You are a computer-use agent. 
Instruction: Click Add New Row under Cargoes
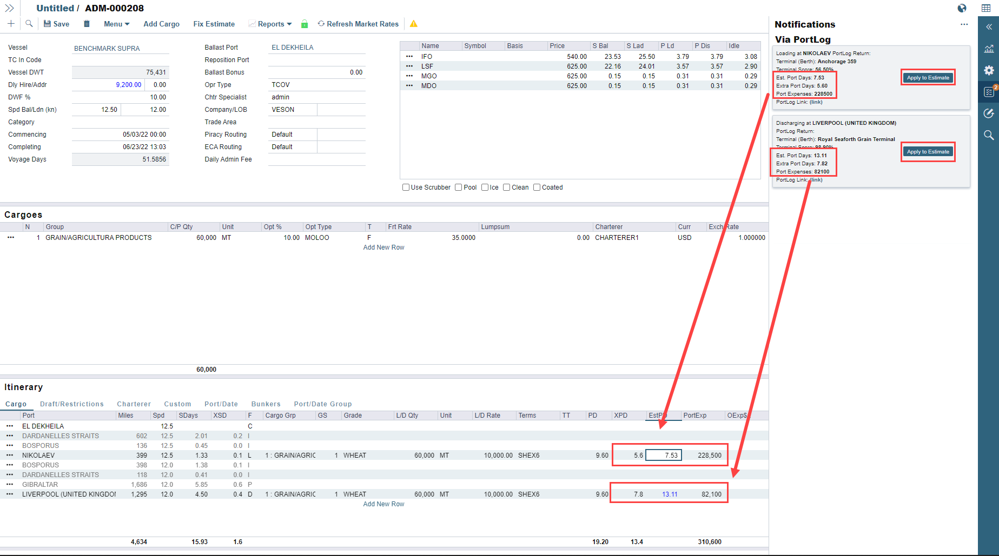pos(383,247)
